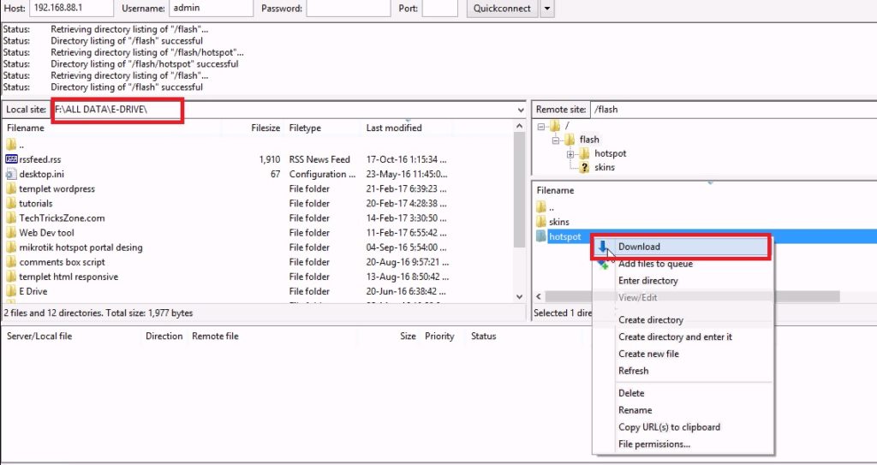877x465 pixels.
Task: Expand the hotspot node in remote tree
Action: 570,154
